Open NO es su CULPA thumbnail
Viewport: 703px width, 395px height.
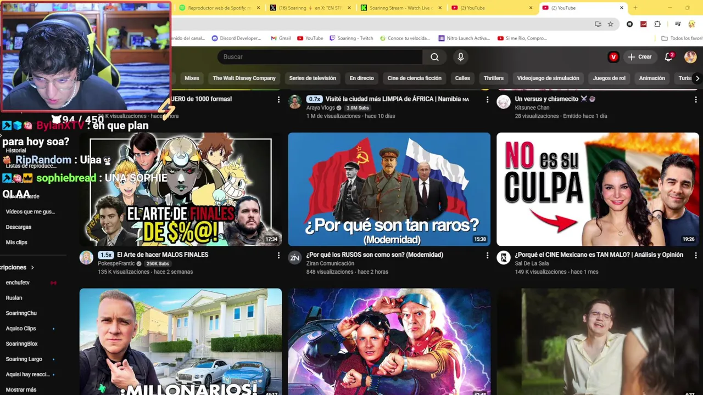598,189
